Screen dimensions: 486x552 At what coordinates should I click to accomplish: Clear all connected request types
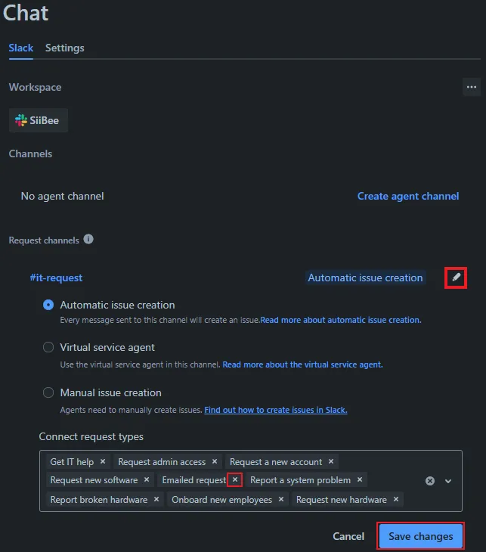tap(430, 481)
